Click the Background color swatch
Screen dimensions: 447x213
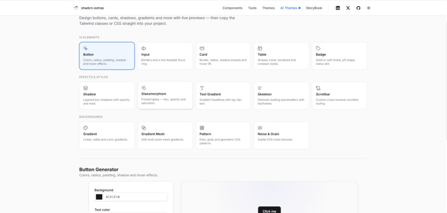99,197
